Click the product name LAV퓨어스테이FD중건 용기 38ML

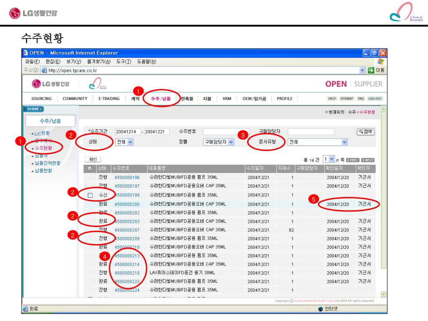point(182,273)
